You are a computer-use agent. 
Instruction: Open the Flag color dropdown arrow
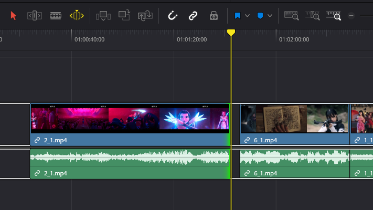click(247, 16)
